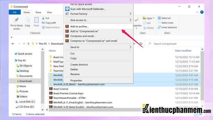The width and height of the screenshot is (213, 120).
Task: Click the Microsoft Defender shield icon
Action: pyautogui.click(x=67, y=9)
